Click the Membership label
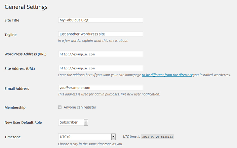This screenshot has height=148, width=237. (x=15, y=107)
